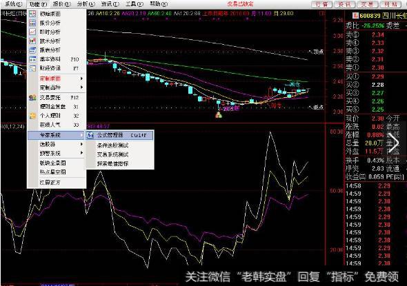
Task: Click the 交易 button at top right
Action: coord(368,4)
